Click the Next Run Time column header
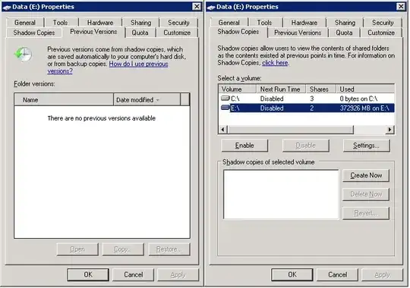 tap(281, 89)
